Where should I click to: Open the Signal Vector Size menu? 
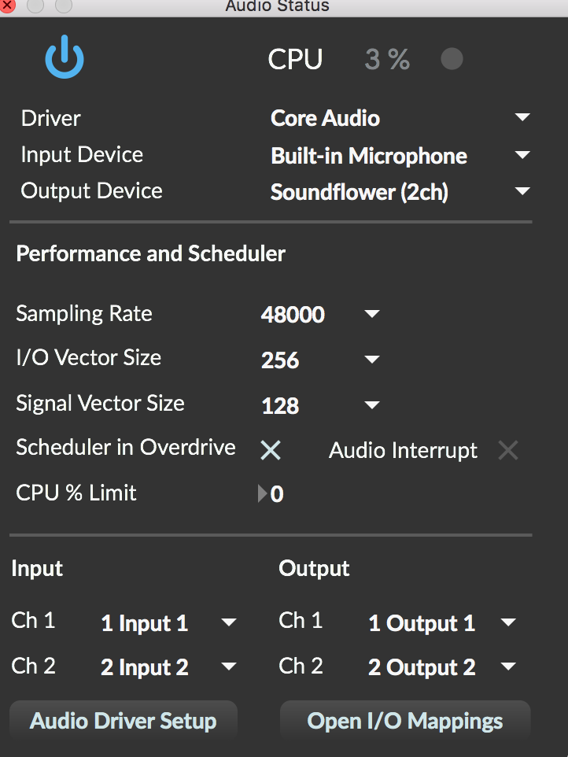coord(320,405)
